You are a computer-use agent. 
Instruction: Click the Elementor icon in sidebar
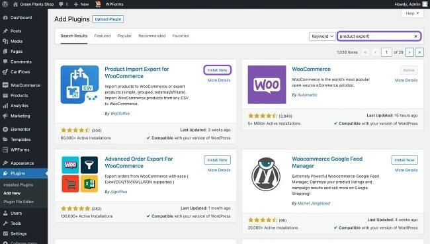click(x=5, y=129)
